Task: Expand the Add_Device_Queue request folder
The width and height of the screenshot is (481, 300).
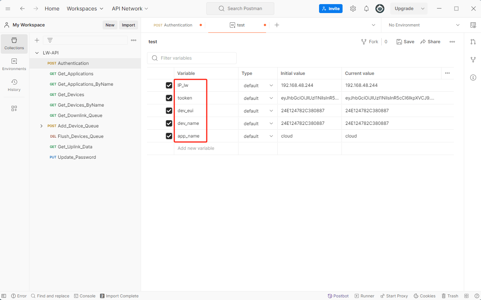Action: coord(41,126)
